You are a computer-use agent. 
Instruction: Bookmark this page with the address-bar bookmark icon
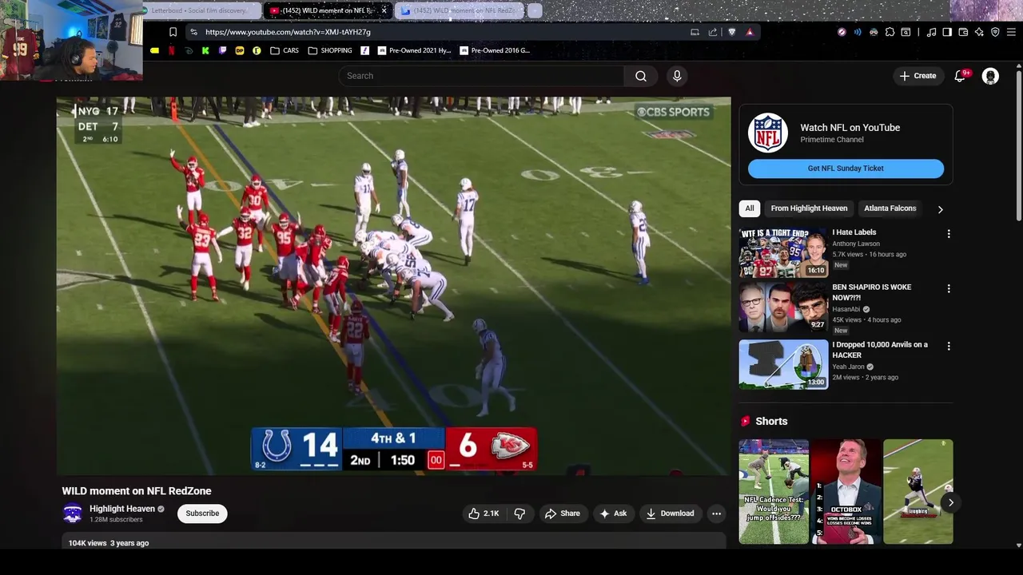(x=173, y=32)
